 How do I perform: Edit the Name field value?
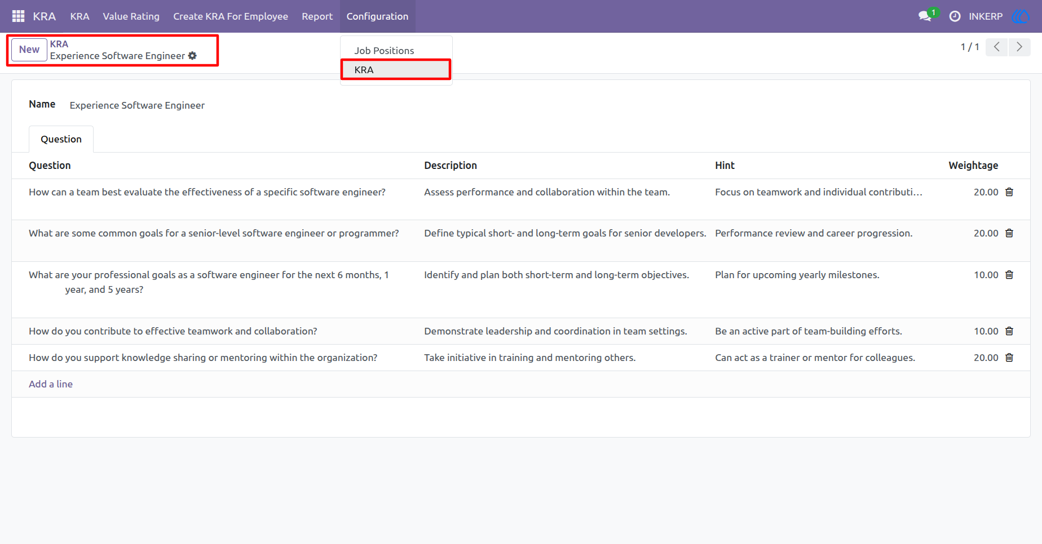tap(137, 105)
